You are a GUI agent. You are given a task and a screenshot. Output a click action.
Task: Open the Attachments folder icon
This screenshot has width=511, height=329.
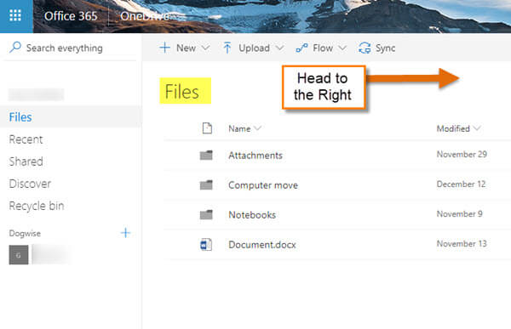coord(206,155)
